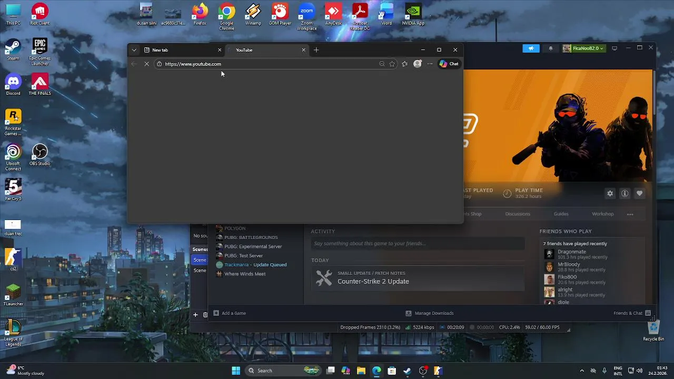Open the Google Chrome desktop shortcut
Image resolution: width=674 pixels, height=379 pixels.
point(226,17)
